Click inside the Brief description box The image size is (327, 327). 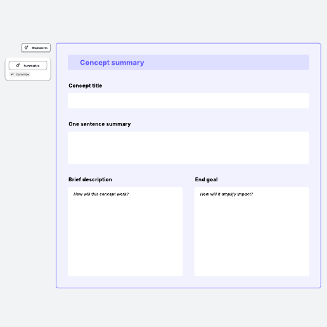(x=125, y=231)
